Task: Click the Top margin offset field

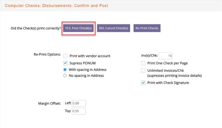Action: coord(79,111)
